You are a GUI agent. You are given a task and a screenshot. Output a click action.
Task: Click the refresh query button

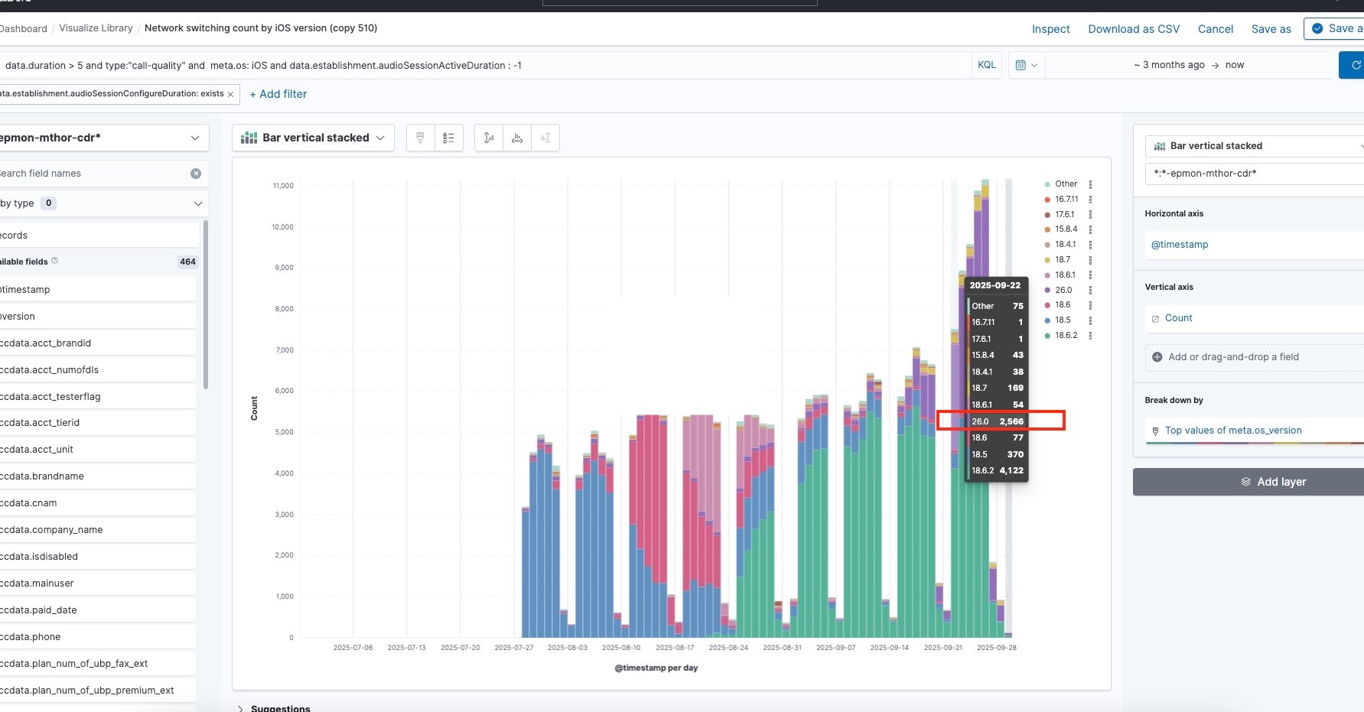pyautogui.click(x=1354, y=65)
